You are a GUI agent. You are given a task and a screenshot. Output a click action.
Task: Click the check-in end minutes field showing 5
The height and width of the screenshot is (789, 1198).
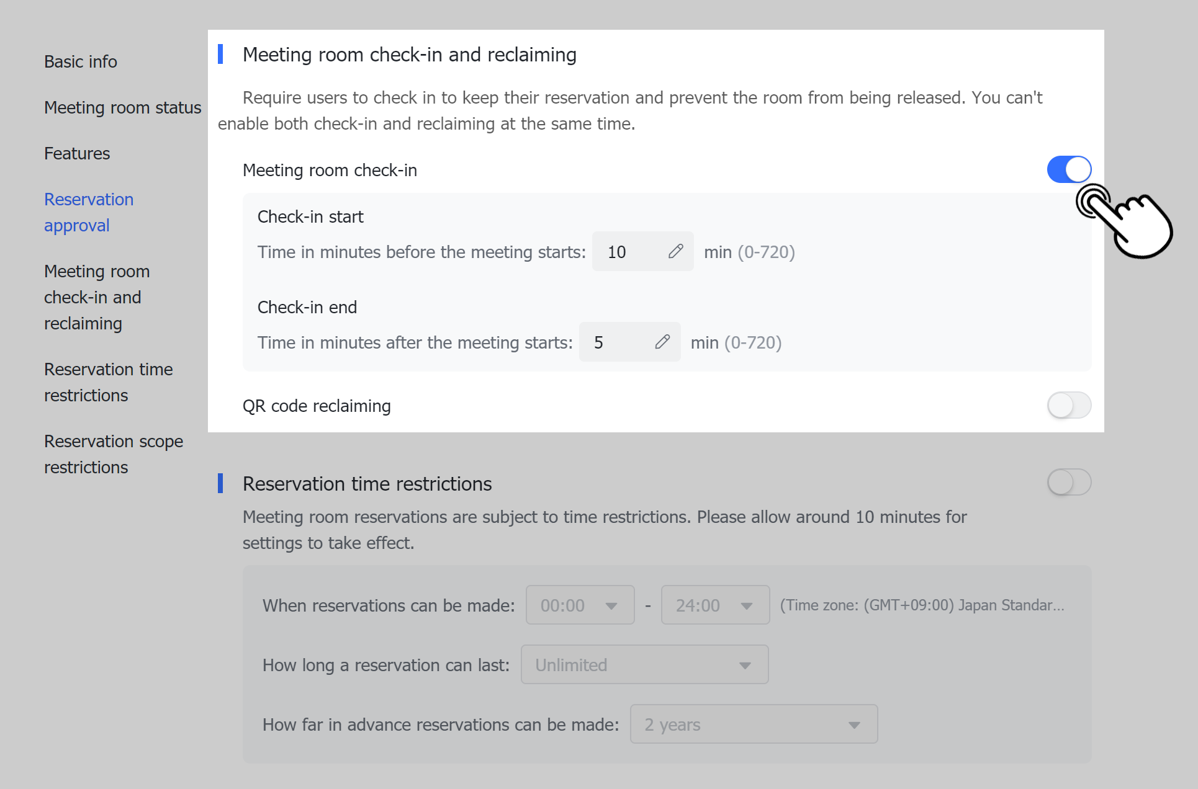(605, 342)
